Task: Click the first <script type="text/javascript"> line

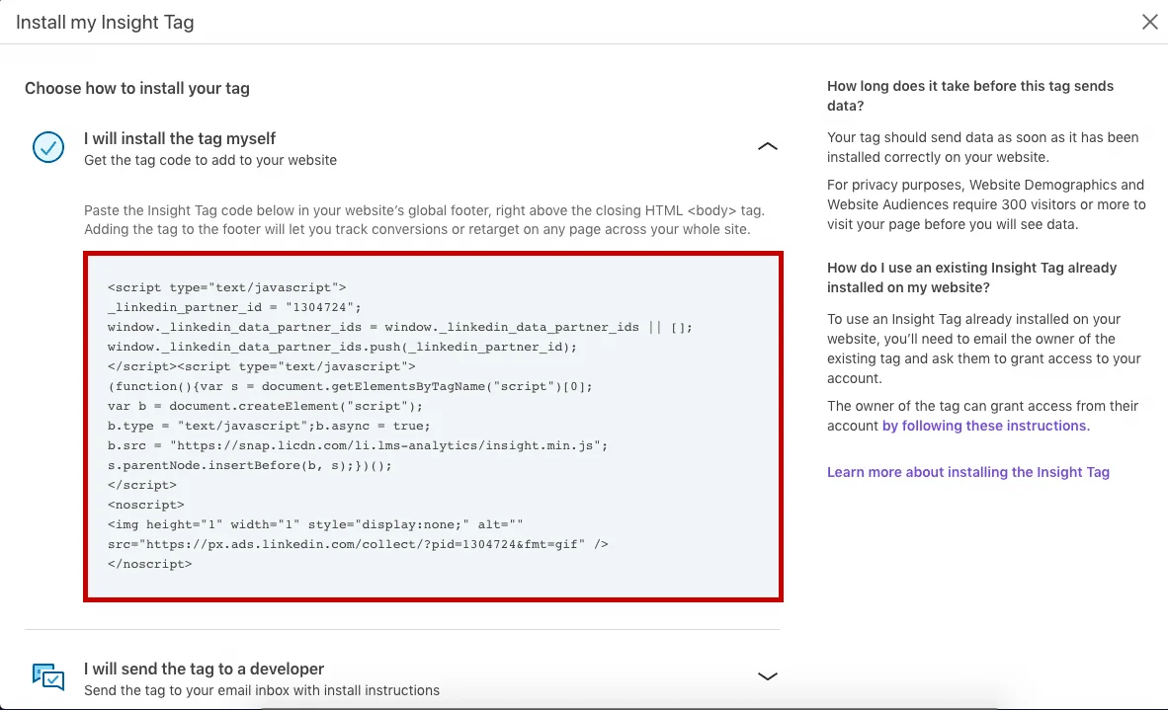Action: tap(226, 288)
